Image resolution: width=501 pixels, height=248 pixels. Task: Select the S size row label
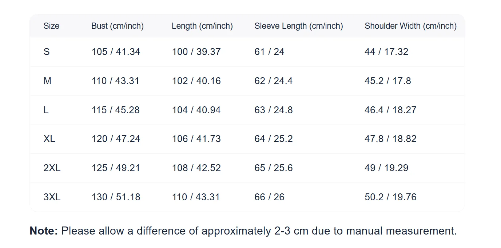tap(47, 52)
